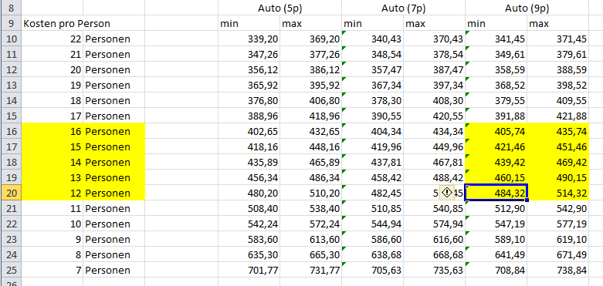Click the '7' persons count cell

(53, 270)
